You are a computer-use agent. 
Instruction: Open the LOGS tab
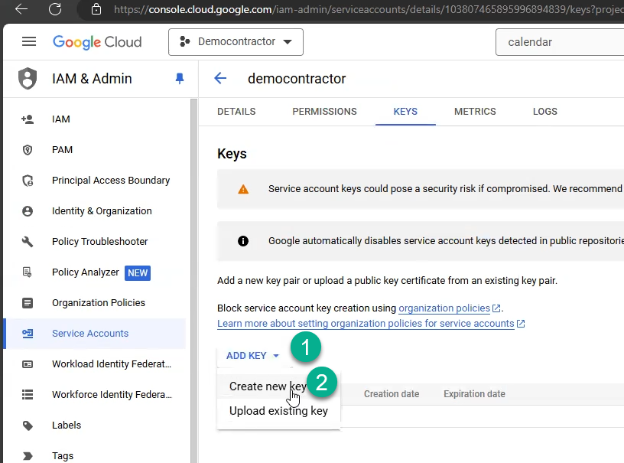[x=545, y=112]
